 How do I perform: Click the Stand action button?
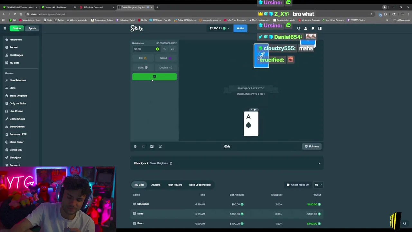pos(166,58)
